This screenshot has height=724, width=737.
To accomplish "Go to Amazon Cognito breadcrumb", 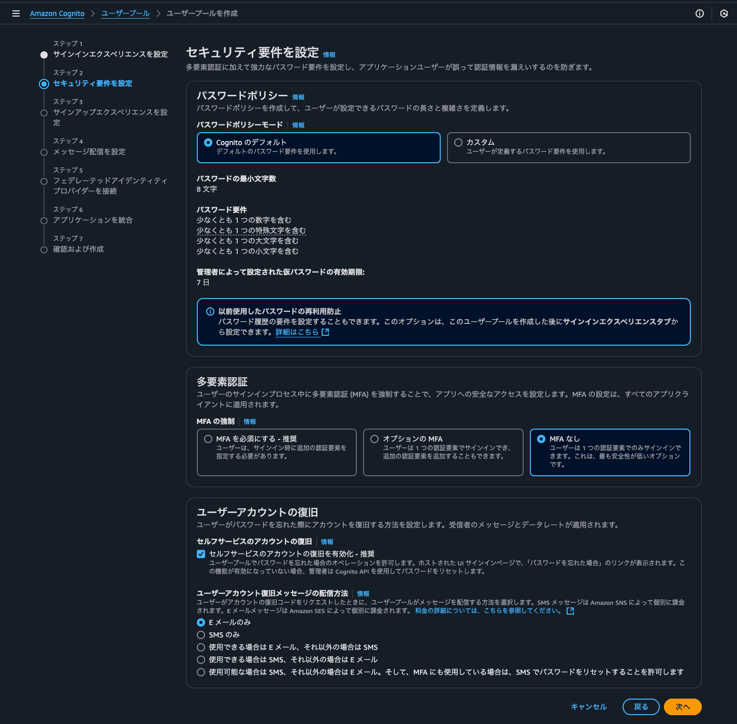I will coord(57,13).
